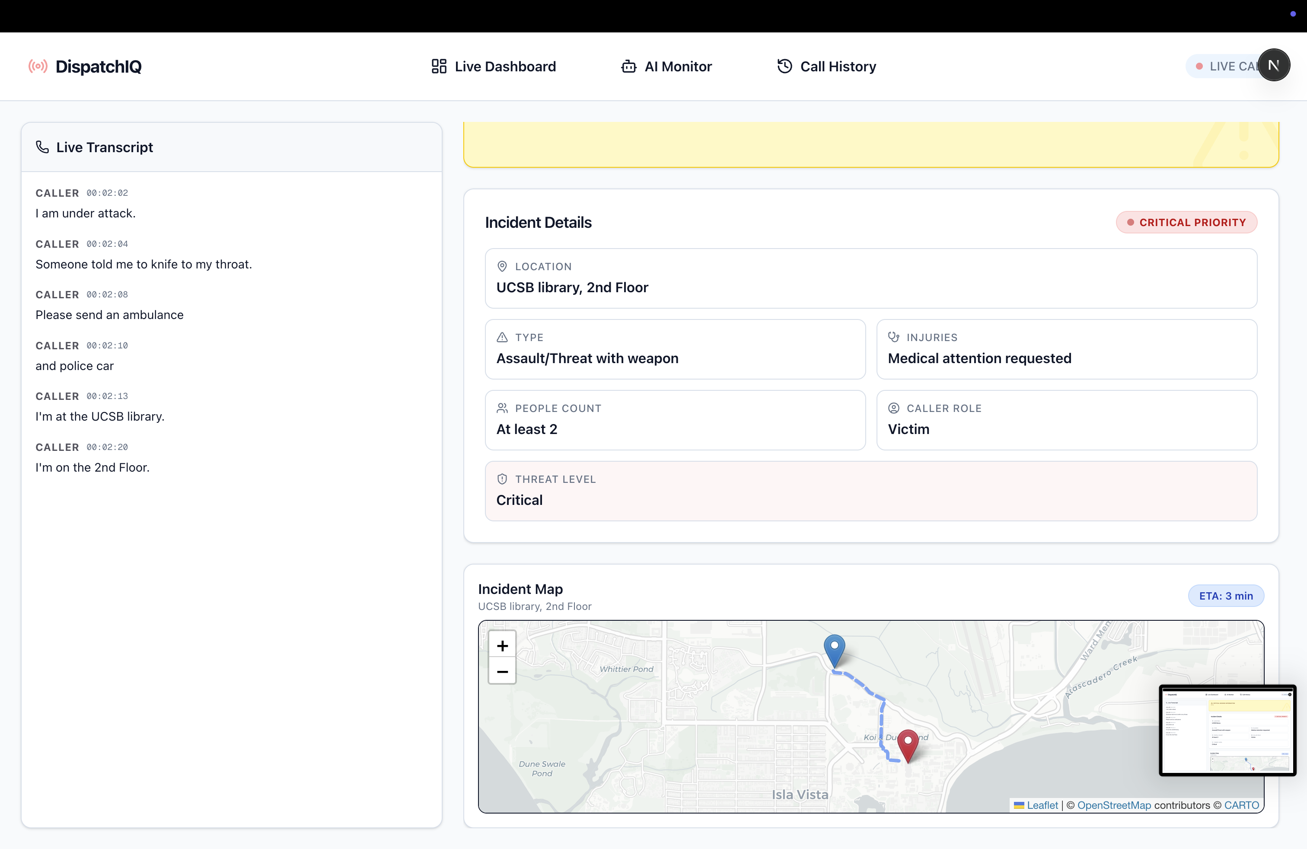Click the stethoscope icon next to Injuries
The image size is (1307, 849).
(893, 337)
